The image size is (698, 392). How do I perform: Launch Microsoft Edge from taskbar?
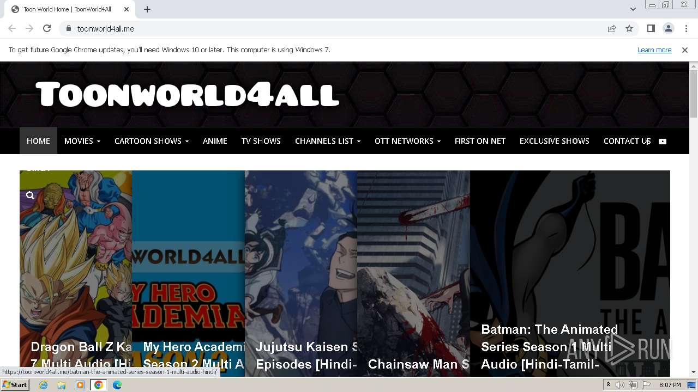pyautogui.click(x=117, y=385)
